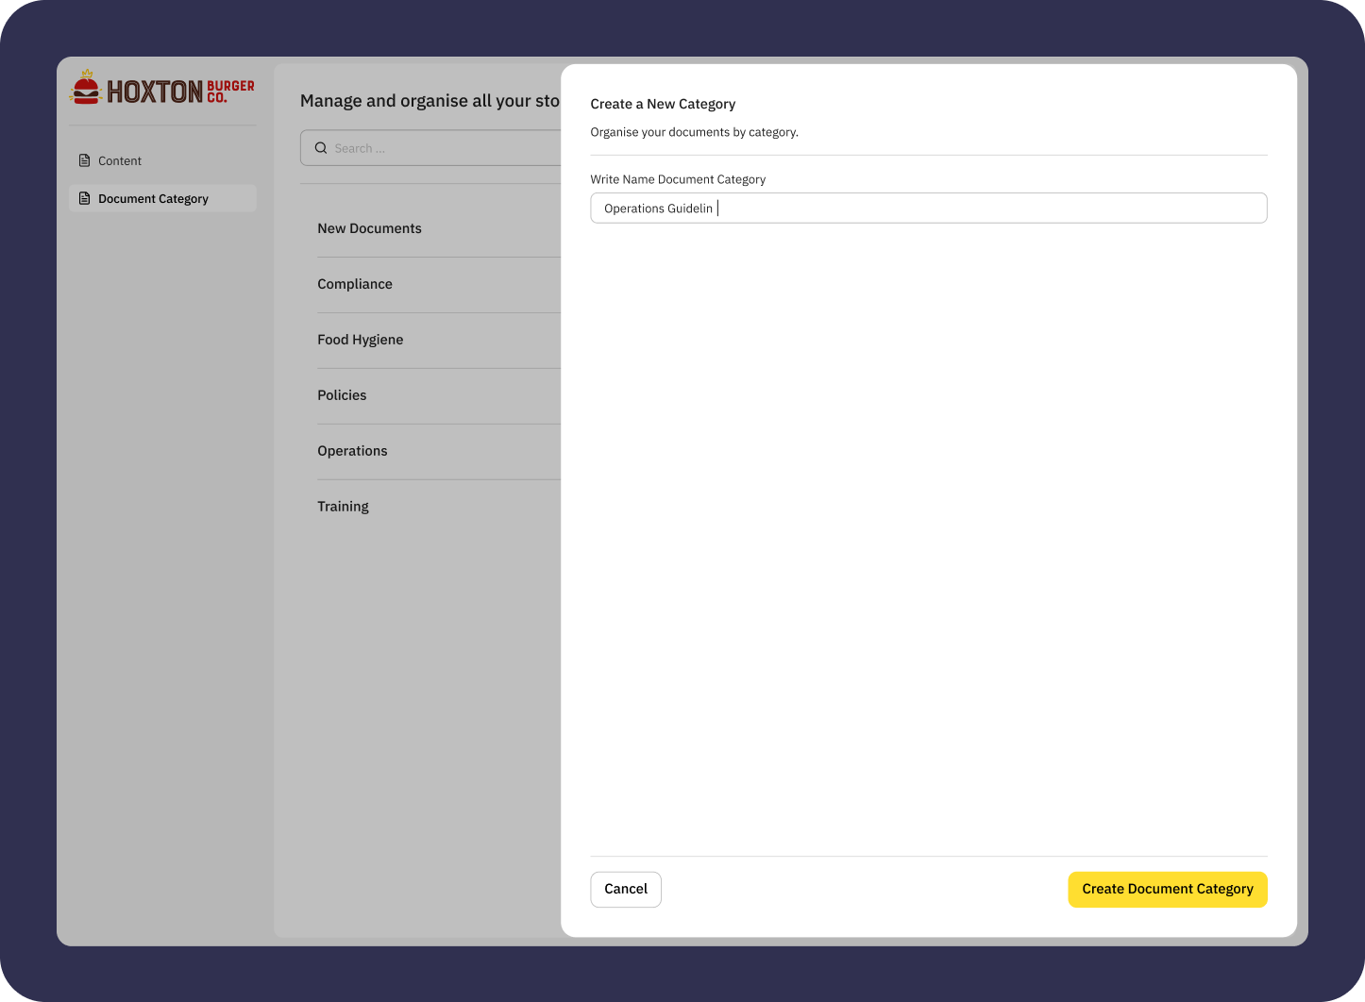
Task: Select the Food Hygiene category row
Action: pos(439,341)
